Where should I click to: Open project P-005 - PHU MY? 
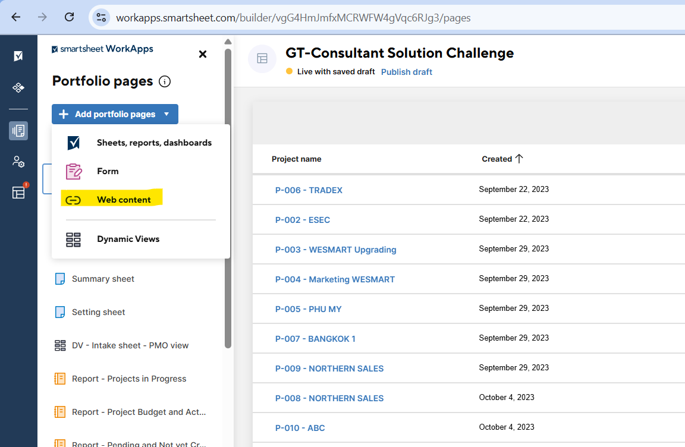[x=308, y=309]
